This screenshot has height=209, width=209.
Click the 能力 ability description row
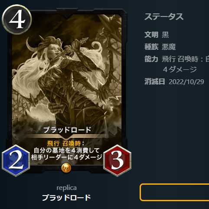point(176,64)
